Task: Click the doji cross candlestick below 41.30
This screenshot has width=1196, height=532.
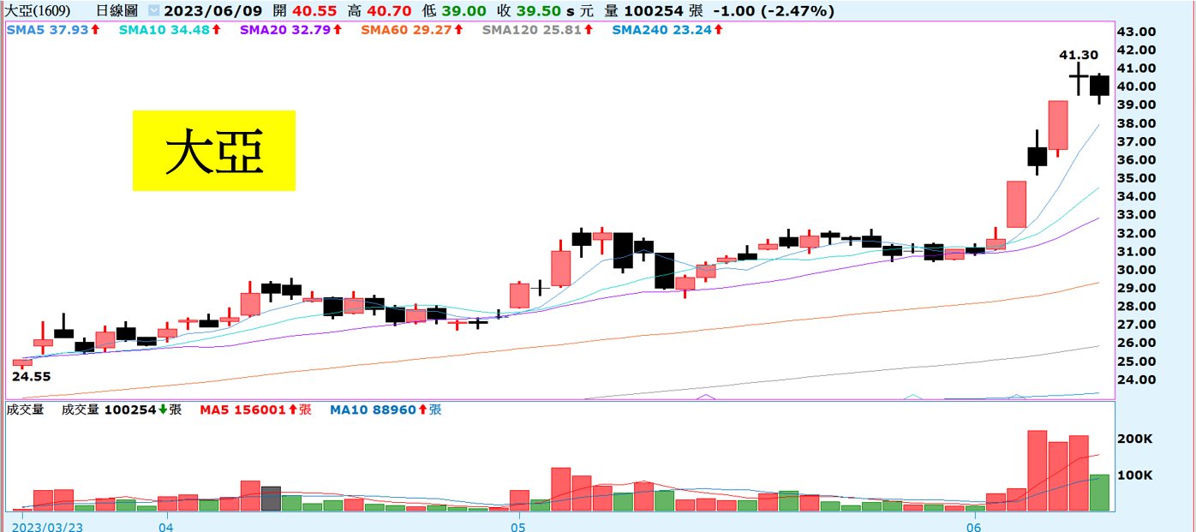Action: click(1078, 77)
